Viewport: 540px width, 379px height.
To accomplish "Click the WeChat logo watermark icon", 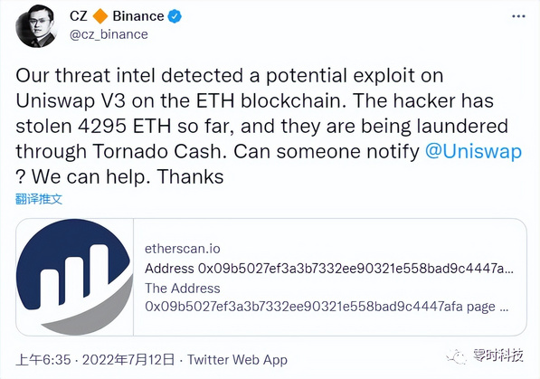I will (457, 357).
